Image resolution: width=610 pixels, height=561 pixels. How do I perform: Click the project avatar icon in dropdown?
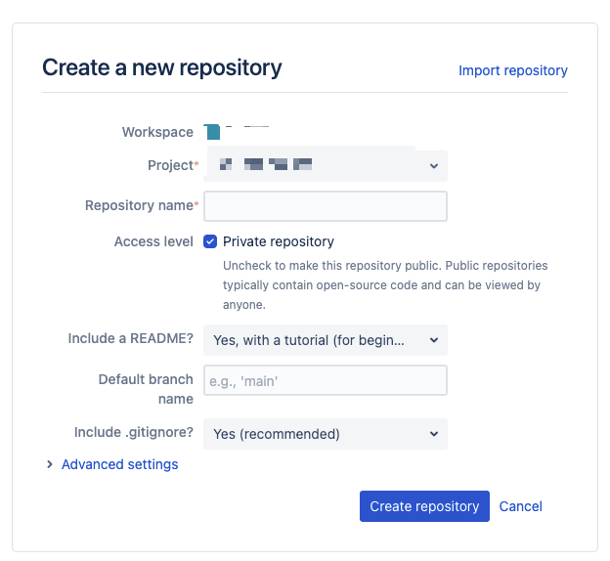226,164
